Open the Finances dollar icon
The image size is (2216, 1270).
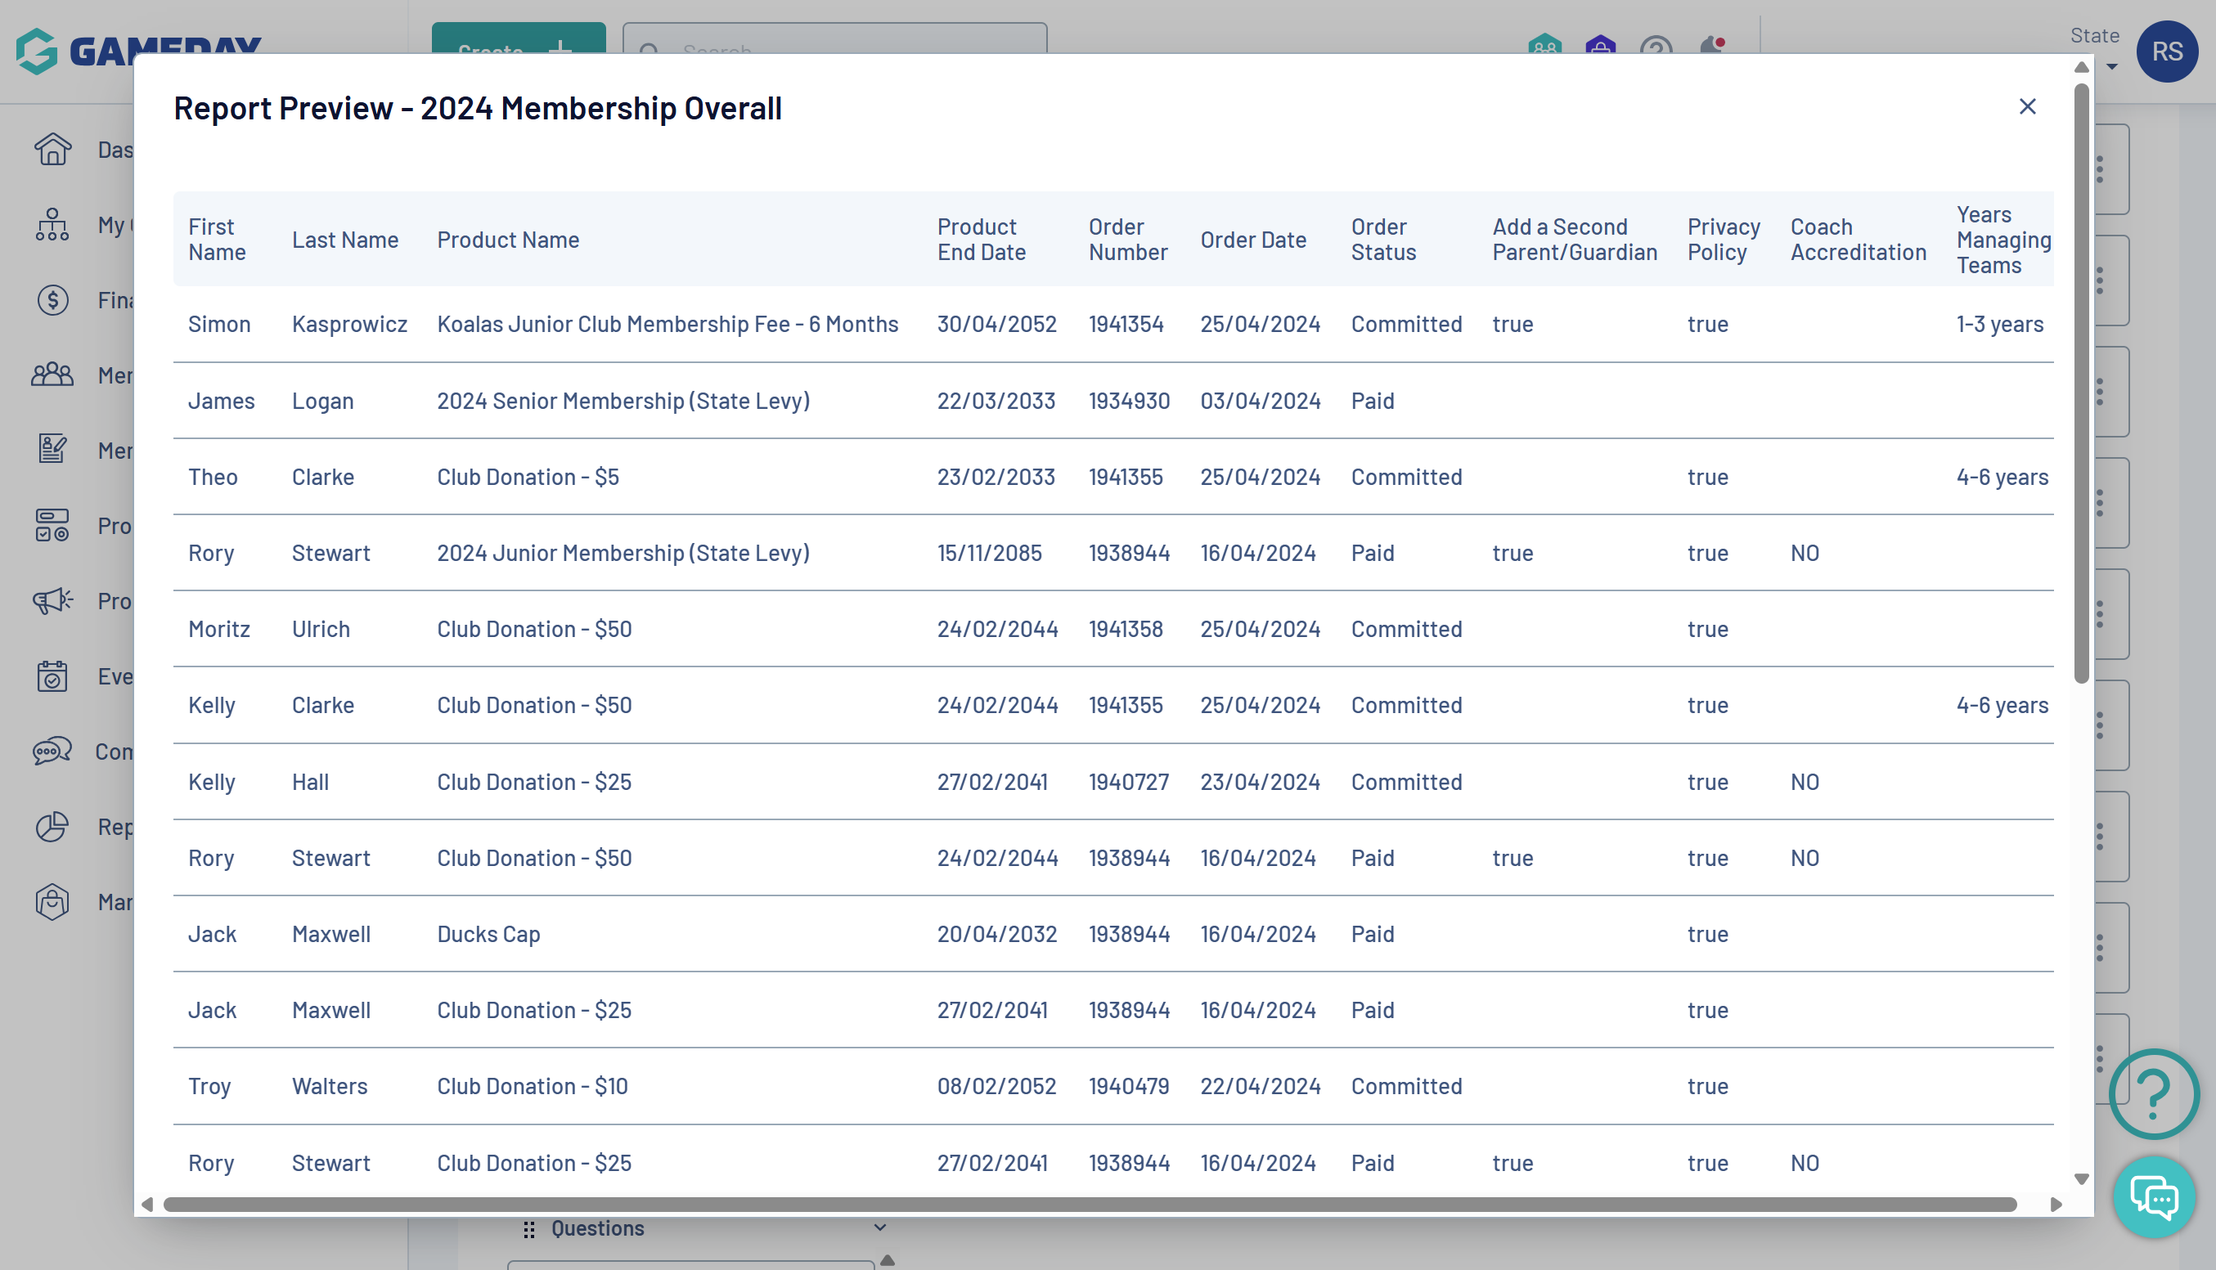(x=52, y=300)
